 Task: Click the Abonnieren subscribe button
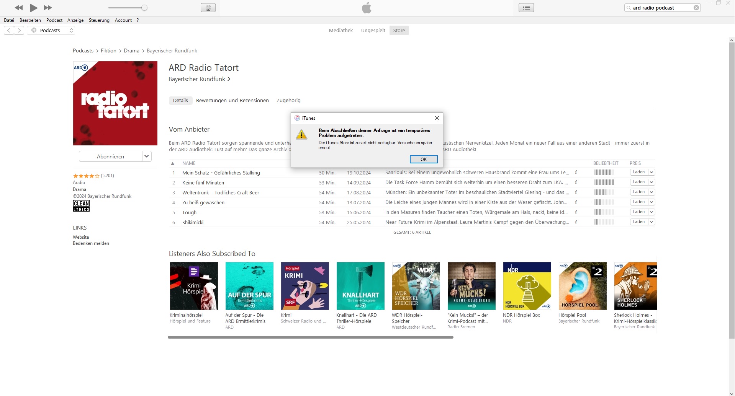pyautogui.click(x=110, y=156)
